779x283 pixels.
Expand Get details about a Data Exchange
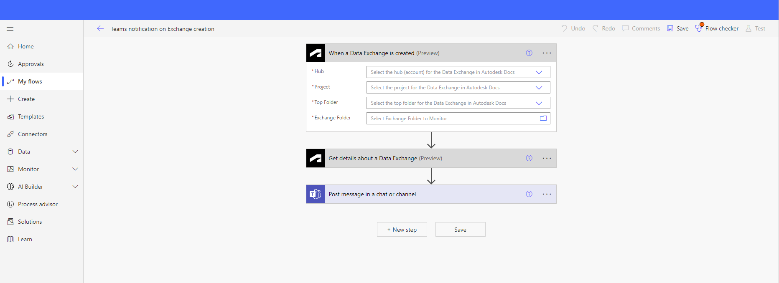[431, 158]
